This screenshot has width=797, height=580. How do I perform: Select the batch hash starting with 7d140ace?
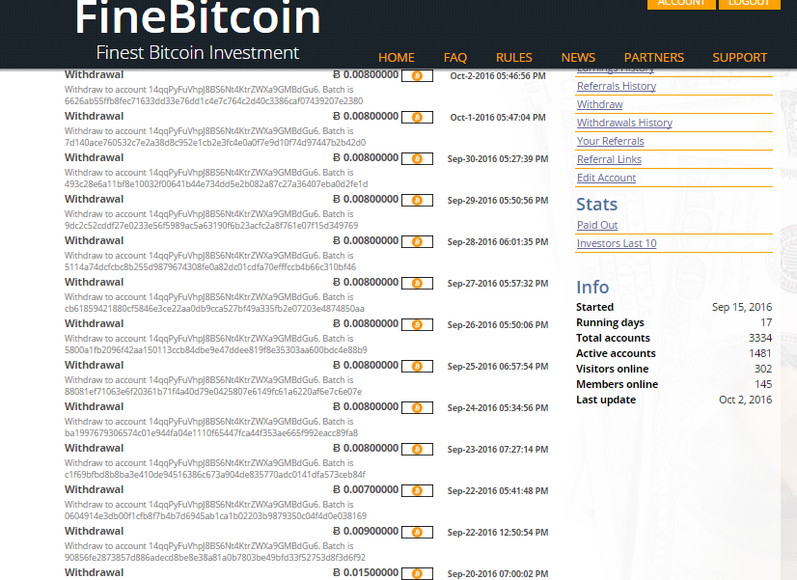(215, 142)
